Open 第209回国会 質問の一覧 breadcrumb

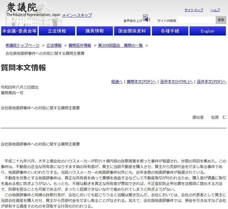coord(120,45)
